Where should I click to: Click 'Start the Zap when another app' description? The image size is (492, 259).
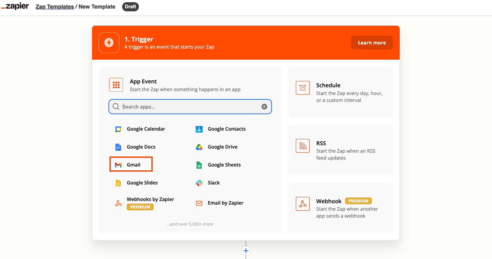347,212
